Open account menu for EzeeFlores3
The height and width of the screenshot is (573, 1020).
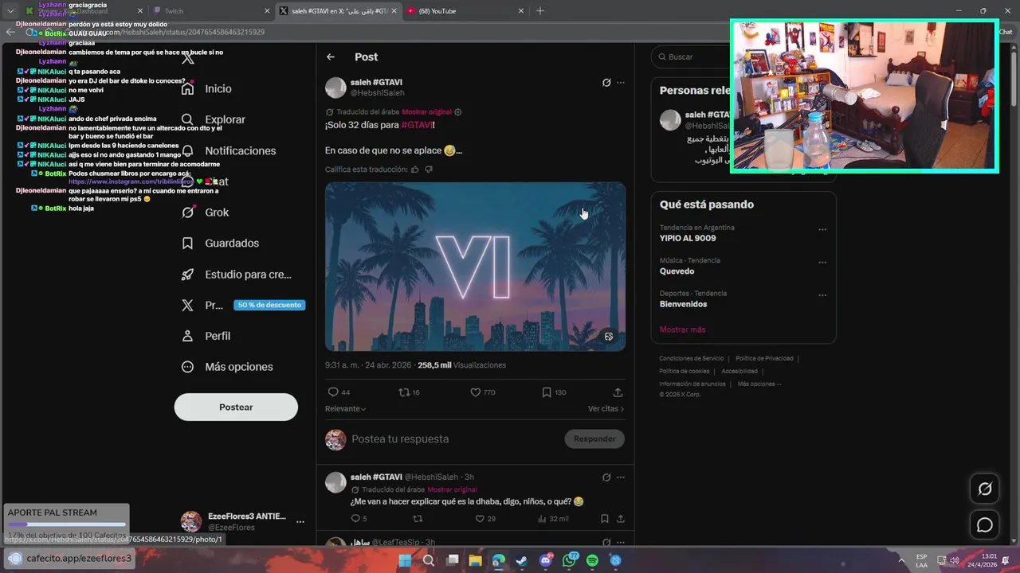pyautogui.click(x=300, y=522)
